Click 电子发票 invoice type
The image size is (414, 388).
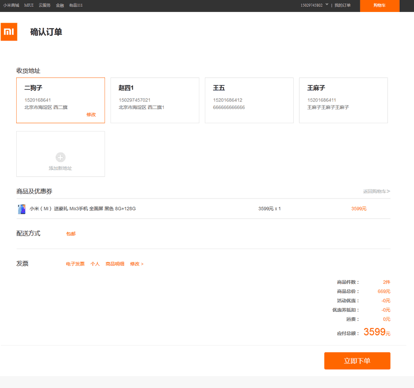75,264
